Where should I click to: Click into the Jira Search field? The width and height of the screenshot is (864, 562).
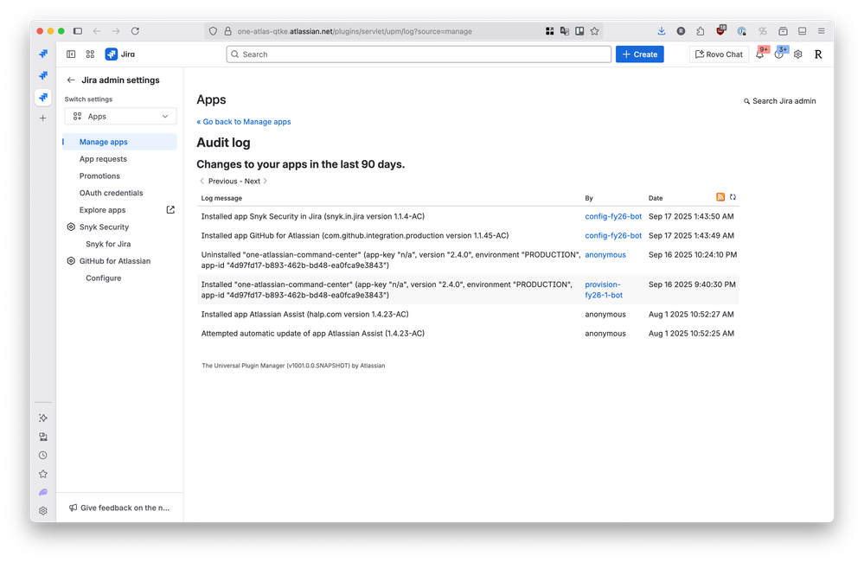(417, 54)
